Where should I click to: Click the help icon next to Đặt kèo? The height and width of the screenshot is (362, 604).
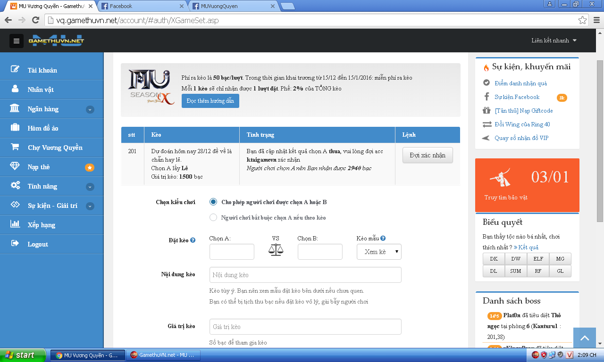pos(193,240)
